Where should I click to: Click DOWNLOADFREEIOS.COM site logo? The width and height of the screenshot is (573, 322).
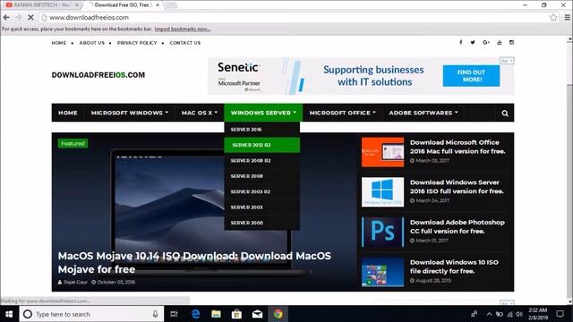coord(98,75)
